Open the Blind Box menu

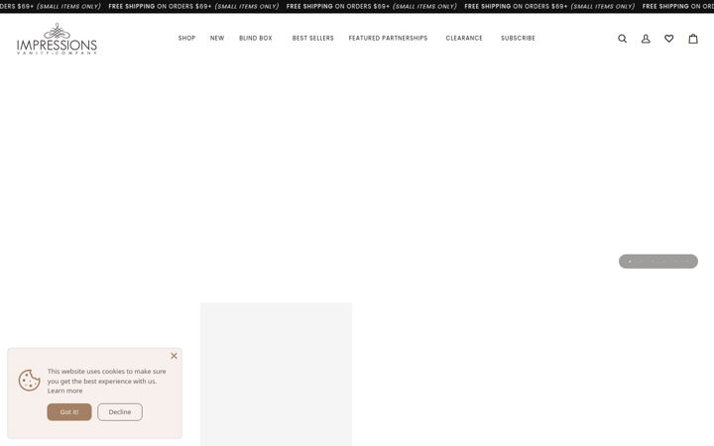(256, 39)
